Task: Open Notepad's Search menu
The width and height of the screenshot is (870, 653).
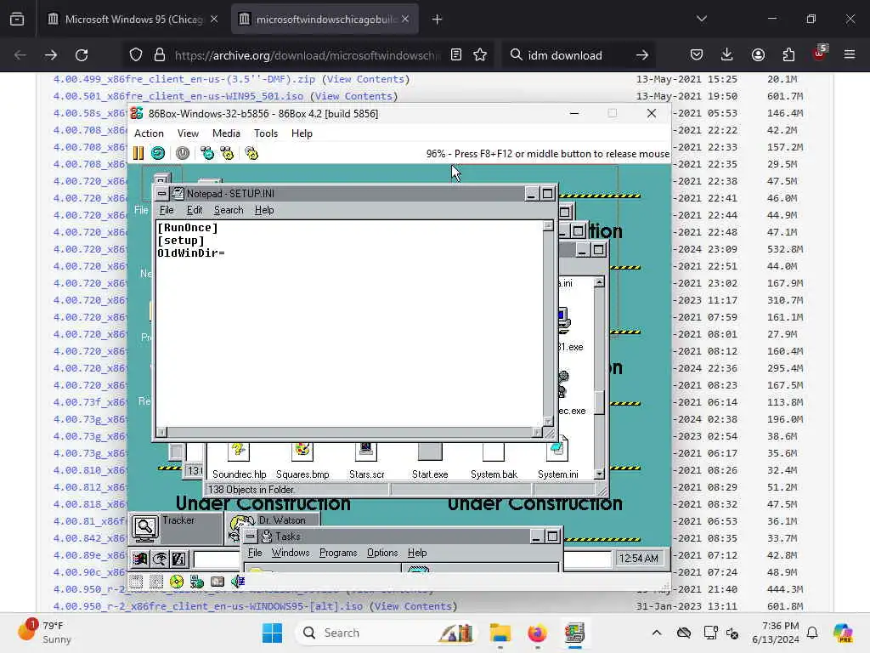Action: tap(229, 210)
